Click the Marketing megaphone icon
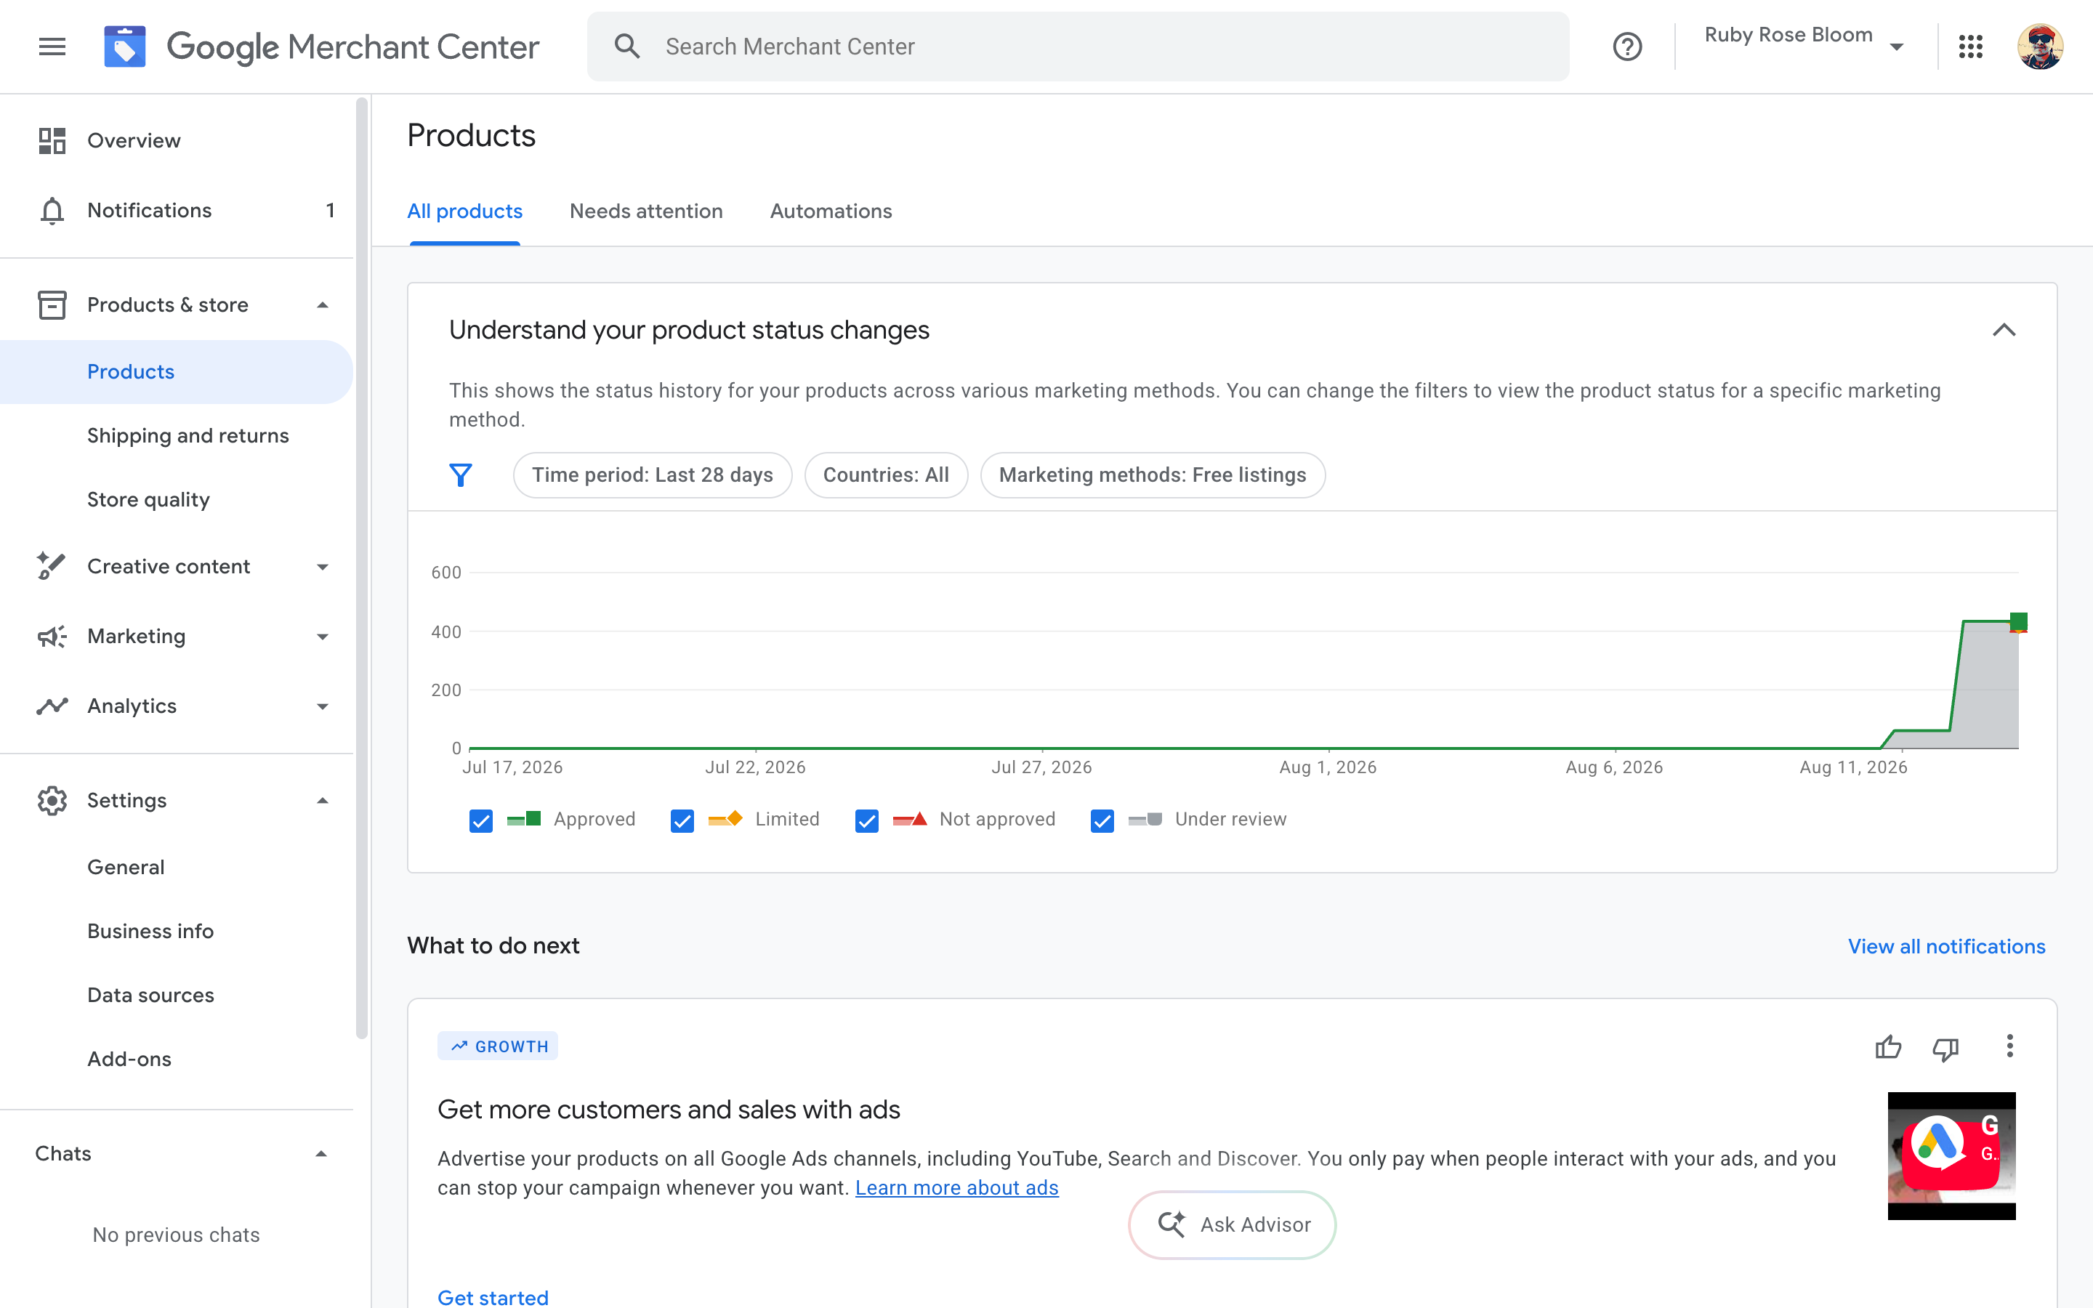Image resolution: width=2093 pixels, height=1308 pixels. click(52, 636)
